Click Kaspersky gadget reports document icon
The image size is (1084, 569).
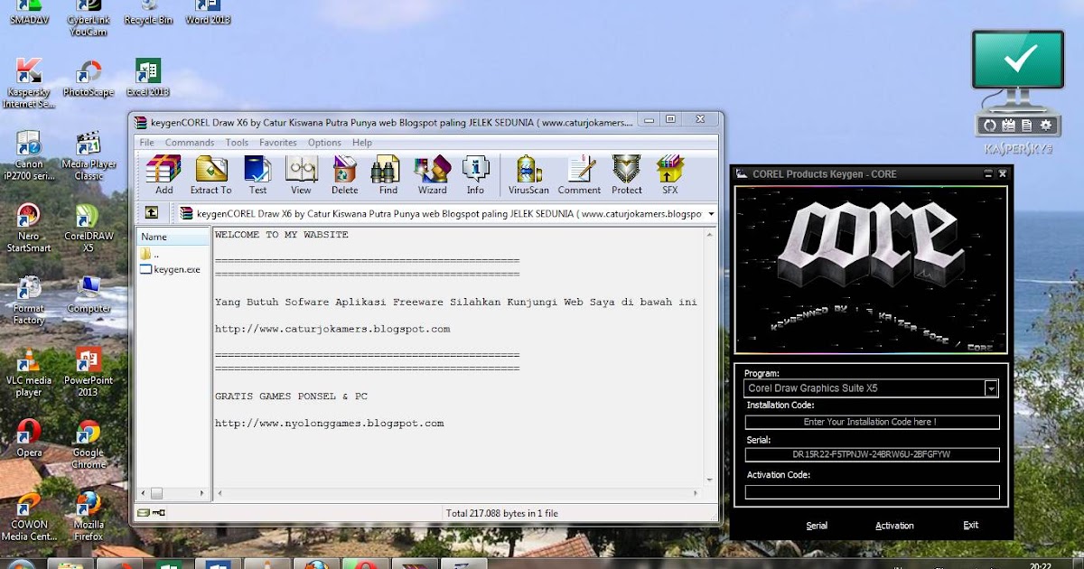(1027, 125)
